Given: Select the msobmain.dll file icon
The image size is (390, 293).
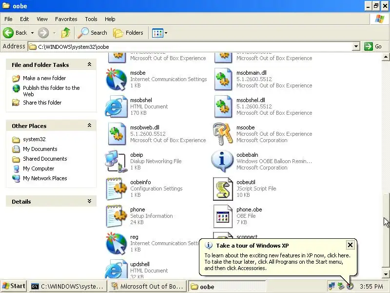Looking at the screenshot, I should coord(223,79).
